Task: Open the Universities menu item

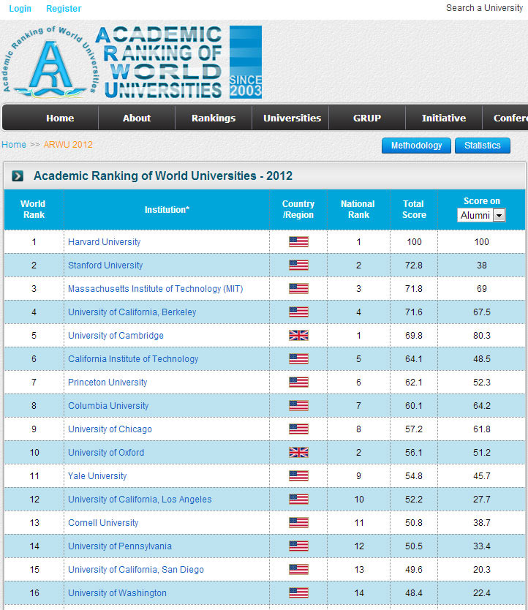Action: coord(292,118)
